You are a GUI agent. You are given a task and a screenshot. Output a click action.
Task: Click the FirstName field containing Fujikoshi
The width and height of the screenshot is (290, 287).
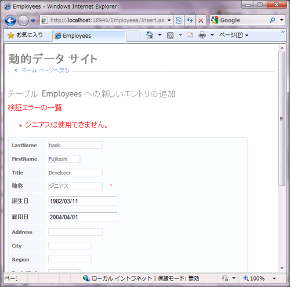(x=64, y=159)
